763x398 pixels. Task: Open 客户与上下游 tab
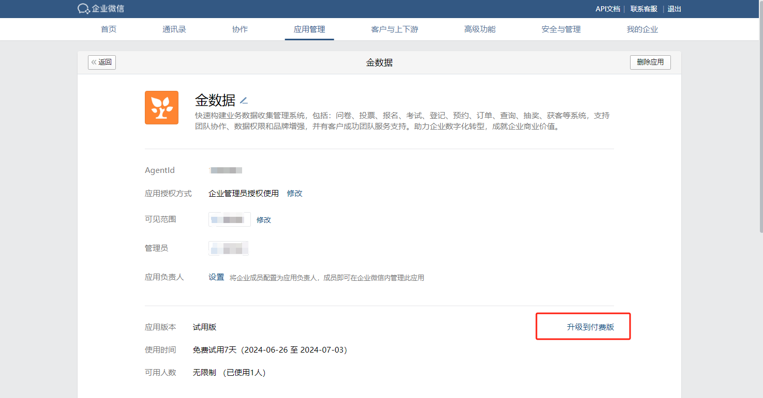point(395,29)
